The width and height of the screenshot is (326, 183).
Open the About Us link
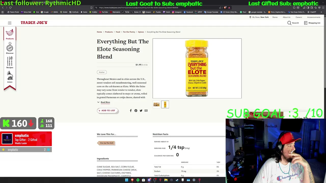click(287, 17)
